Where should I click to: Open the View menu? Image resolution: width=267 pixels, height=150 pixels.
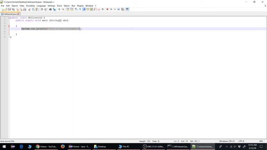pyautogui.click(x=22, y=6)
